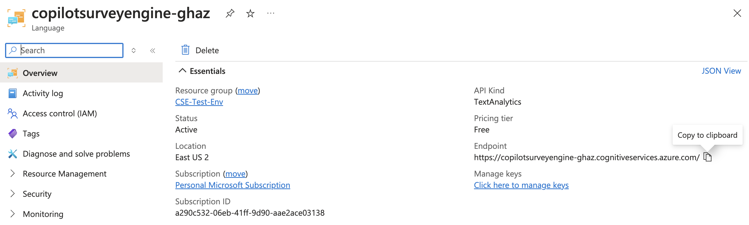Pin the copilotsurveyengine-ghaz resource to dashboard
The height and width of the screenshot is (225, 749).
[x=230, y=13]
